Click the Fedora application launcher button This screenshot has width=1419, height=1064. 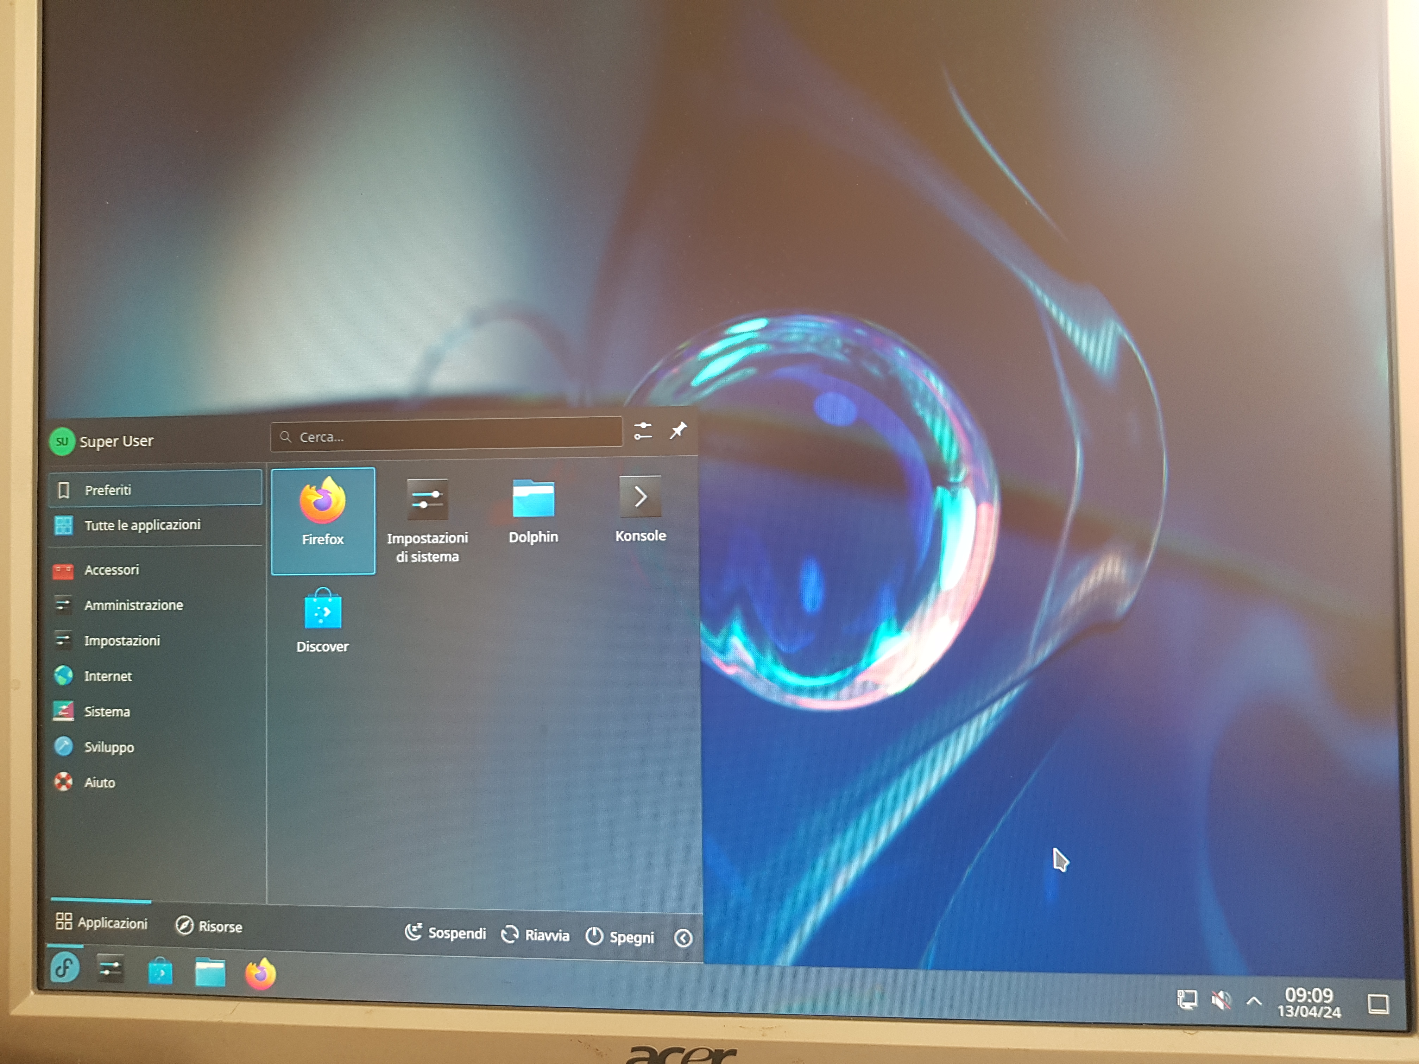click(x=65, y=968)
